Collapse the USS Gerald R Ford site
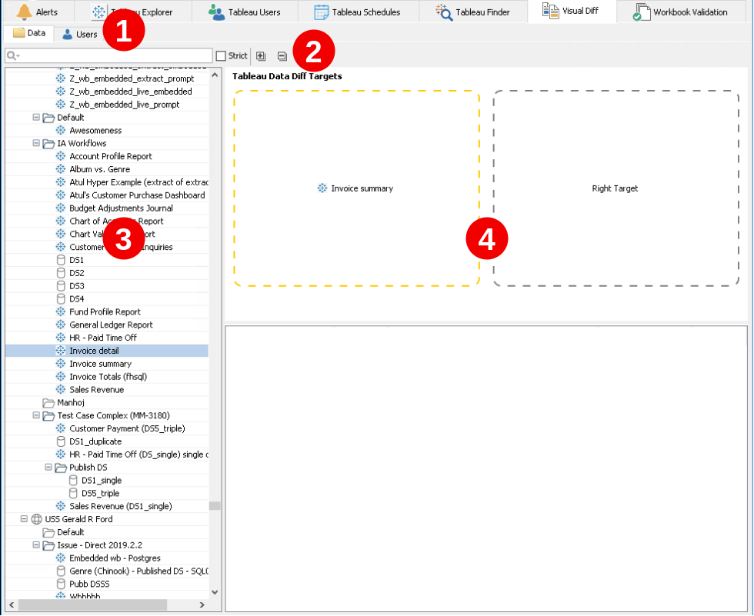The width and height of the screenshot is (754, 616). 24,519
